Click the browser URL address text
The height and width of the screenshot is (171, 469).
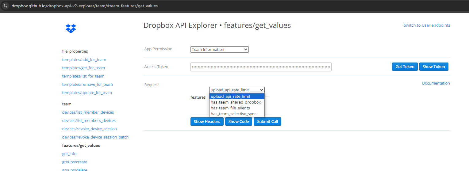point(85,6)
